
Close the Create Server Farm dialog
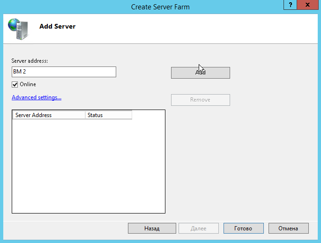tap(308, 6)
